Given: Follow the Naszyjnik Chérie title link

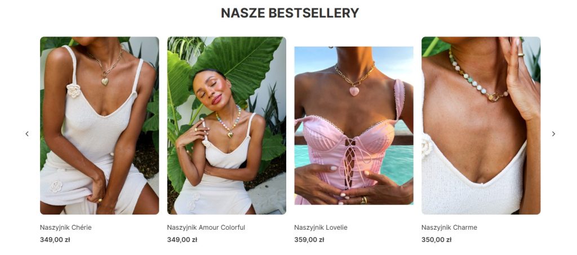Looking at the screenshot, I should [65, 227].
